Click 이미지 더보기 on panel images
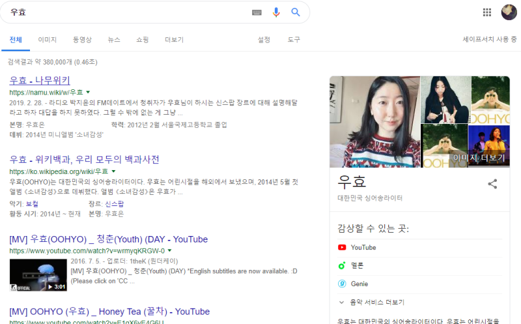The width and height of the screenshot is (521, 324). tap(479, 158)
